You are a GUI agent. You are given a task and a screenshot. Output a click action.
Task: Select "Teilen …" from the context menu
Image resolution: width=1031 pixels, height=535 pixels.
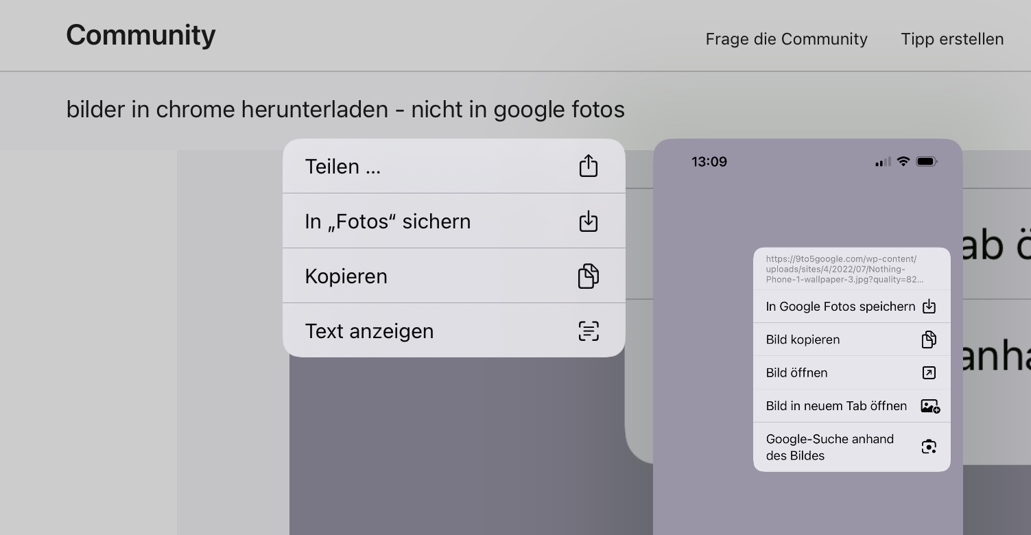pyautogui.click(x=343, y=167)
